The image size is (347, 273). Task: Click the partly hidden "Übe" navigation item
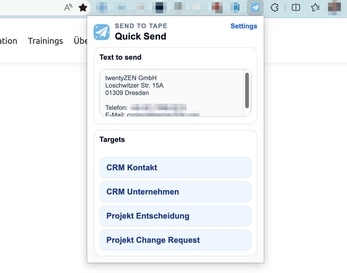tap(80, 41)
